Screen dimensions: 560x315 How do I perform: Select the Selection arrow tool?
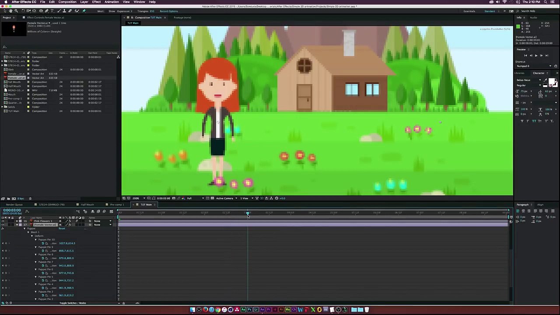click(x=5, y=11)
